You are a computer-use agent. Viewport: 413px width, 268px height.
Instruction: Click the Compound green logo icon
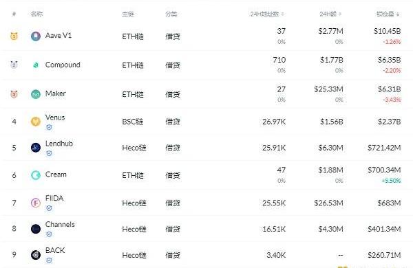point(36,65)
